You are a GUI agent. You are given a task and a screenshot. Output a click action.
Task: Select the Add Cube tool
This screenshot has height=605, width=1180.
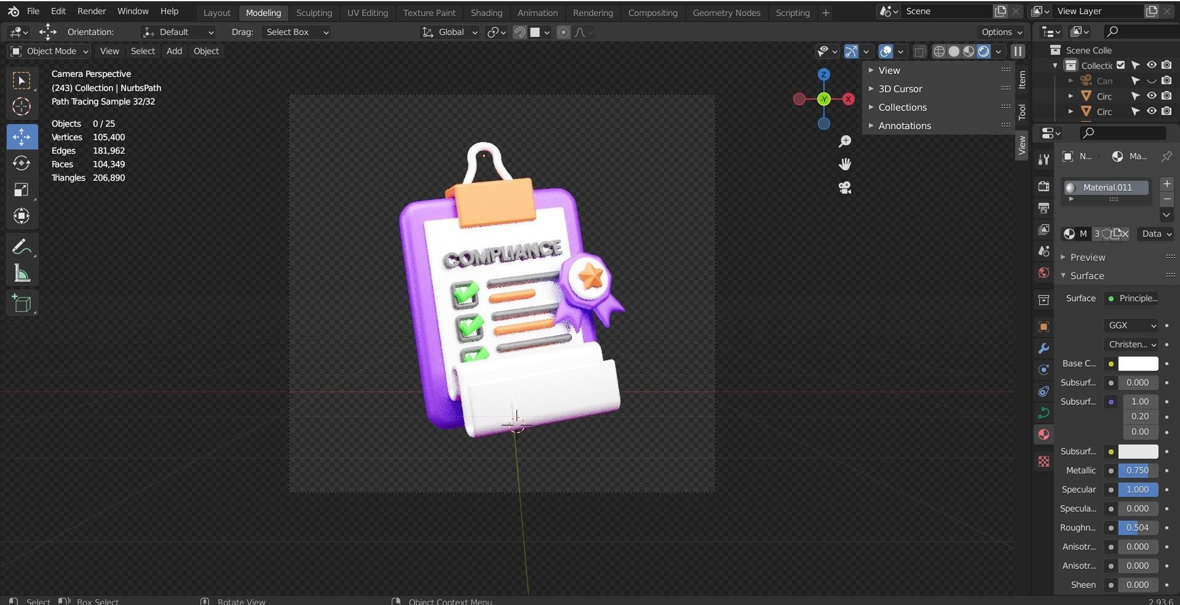tap(22, 303)
